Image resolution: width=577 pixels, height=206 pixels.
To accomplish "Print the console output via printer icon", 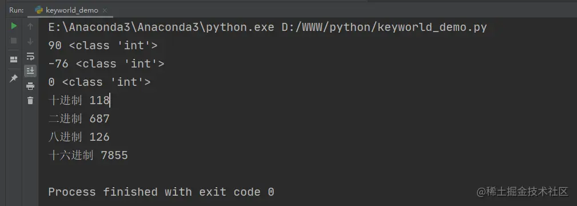I will [x=30, y=86].
